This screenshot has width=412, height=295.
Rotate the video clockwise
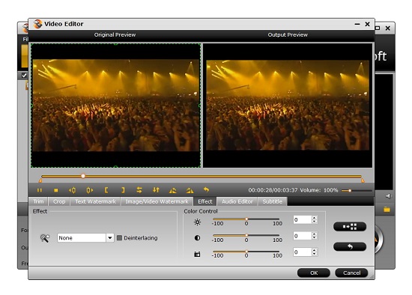pos(190,190)
